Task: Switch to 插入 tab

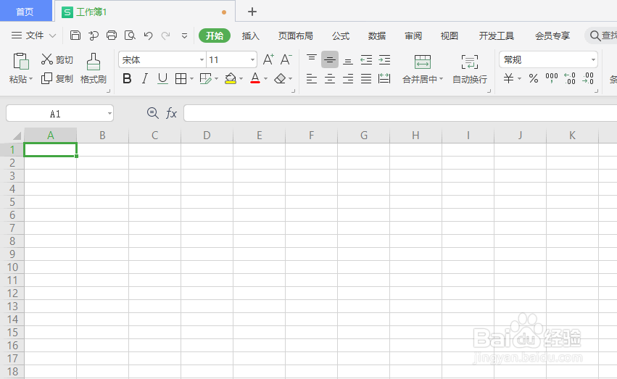Action: [x=251, y=36]
